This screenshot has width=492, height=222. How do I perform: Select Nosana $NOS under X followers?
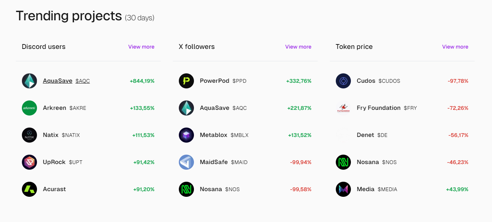click(220, 189)
